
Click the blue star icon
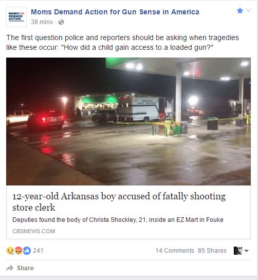coord(240,11)
